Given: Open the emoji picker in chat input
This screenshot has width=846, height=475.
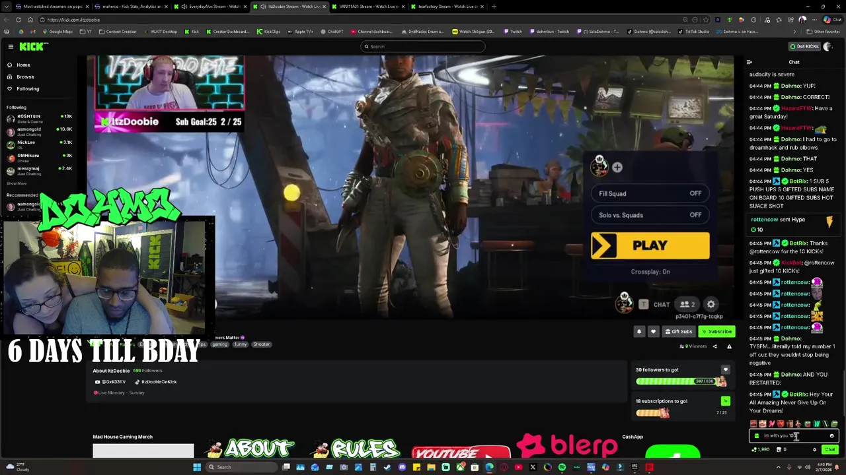Looking at the screenshot, I should pyautogui.click(x=831, y=436).
